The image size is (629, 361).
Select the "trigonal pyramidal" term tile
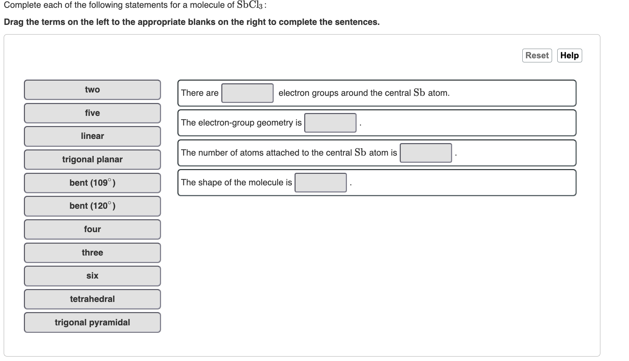coord(92,322)
